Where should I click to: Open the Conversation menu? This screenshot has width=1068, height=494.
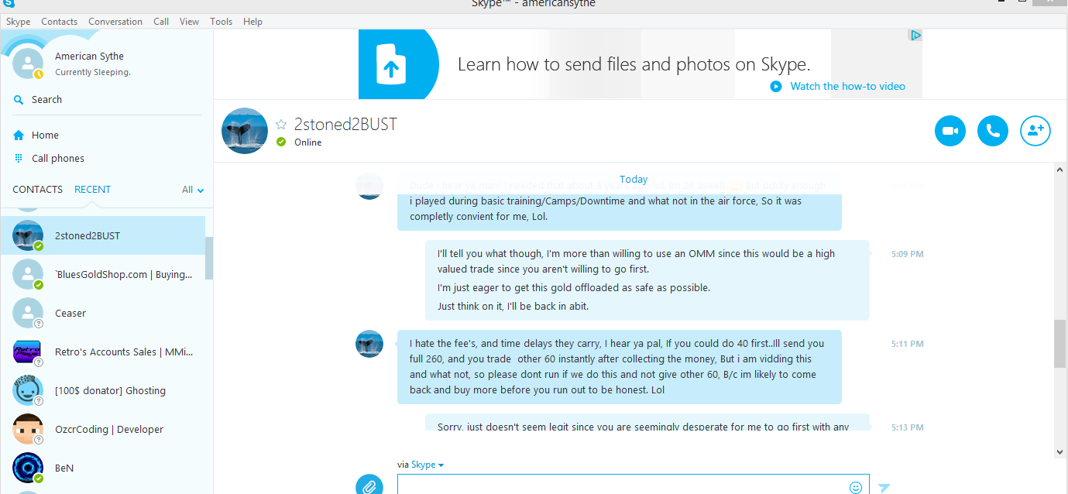115,22
